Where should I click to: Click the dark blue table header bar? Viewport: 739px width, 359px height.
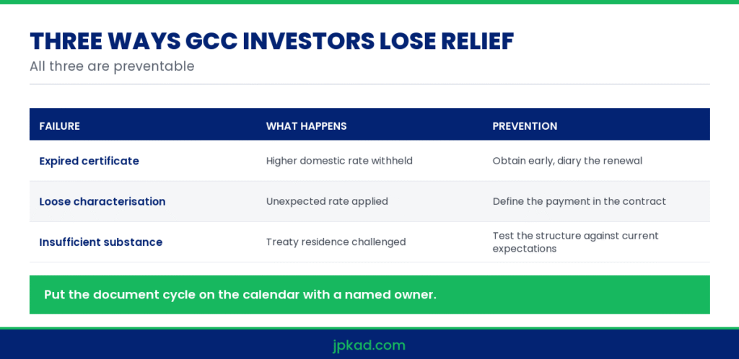(369, 124)
